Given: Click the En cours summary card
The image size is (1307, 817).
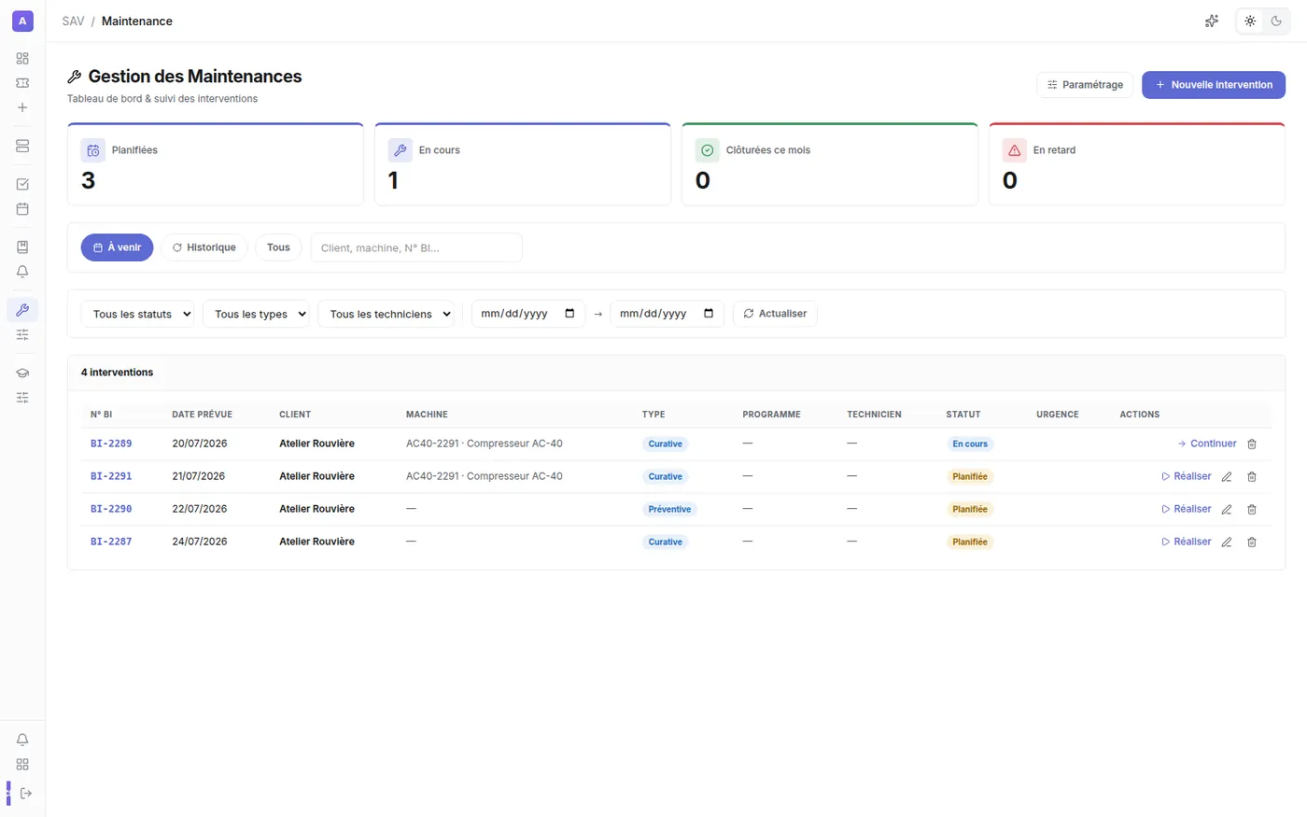Looking at the screenshot, I should click(x=523, y=164).
